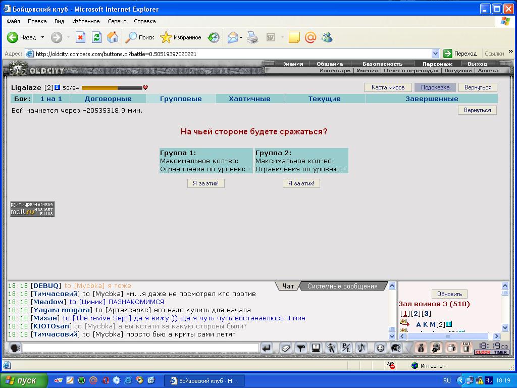This screenshot has height=388, width=517.
Task: Switch to the Хаотичные fights tab
Action: click(x=249, y=99)
